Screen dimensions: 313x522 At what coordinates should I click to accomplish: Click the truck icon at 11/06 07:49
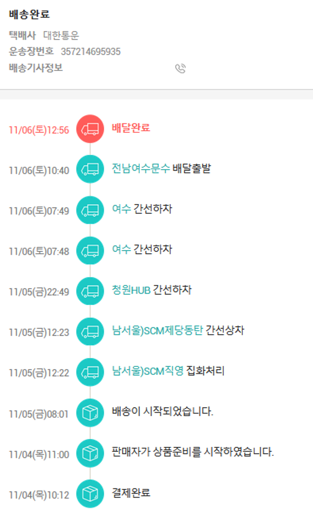90,210
